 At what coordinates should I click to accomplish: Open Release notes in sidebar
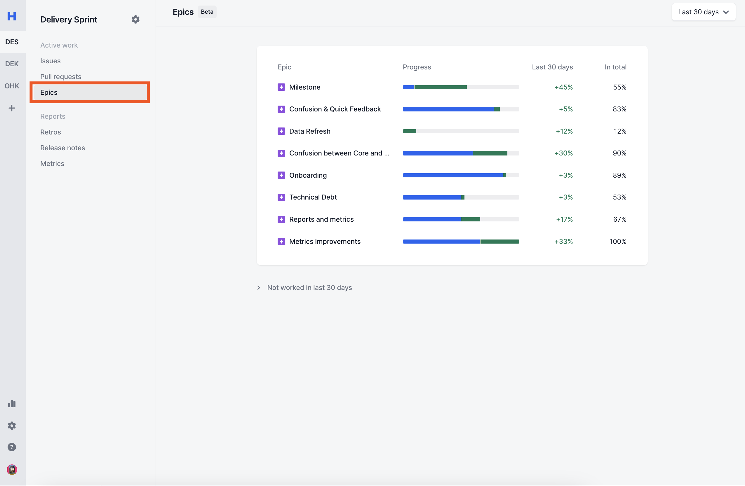[x=62, y=148]
